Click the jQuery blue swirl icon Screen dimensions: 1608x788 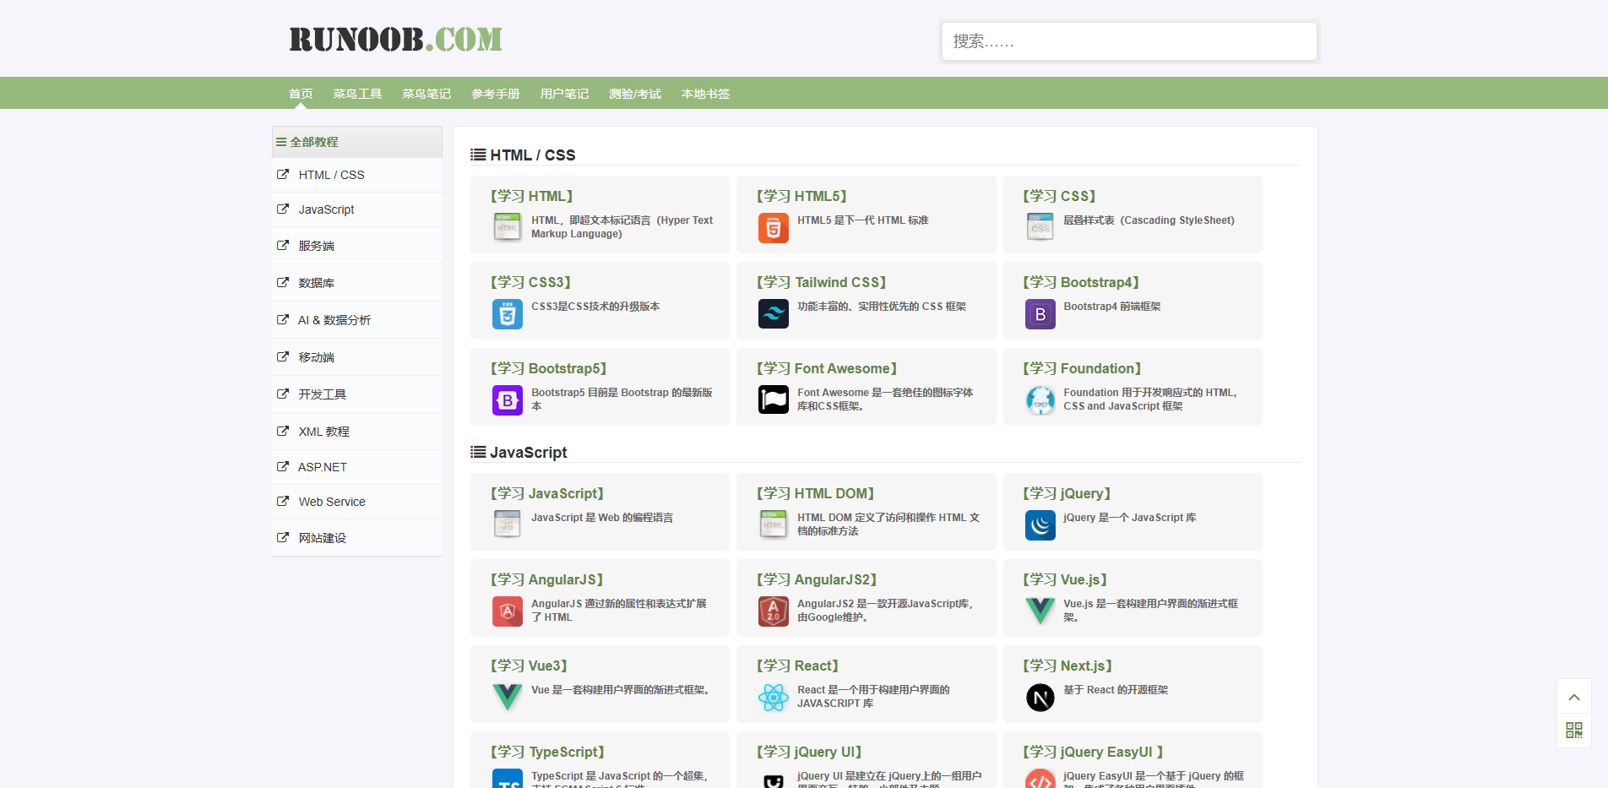(x=1040, y=525)
